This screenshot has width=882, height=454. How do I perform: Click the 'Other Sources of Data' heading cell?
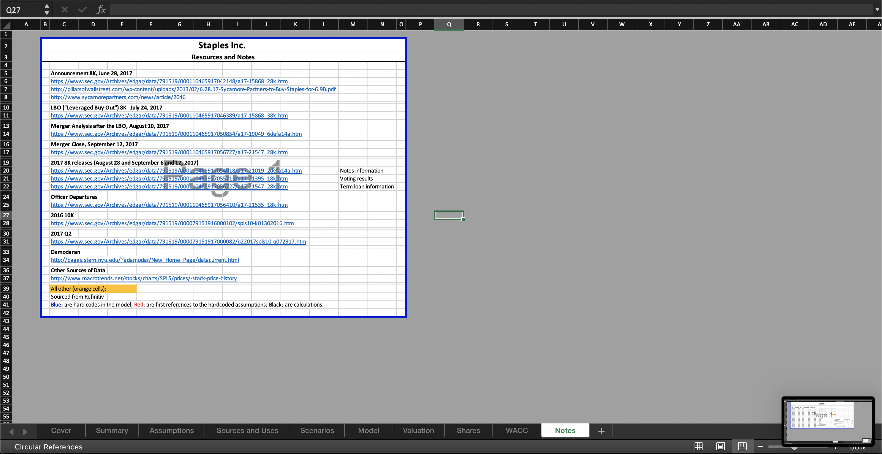click(78, 270)
